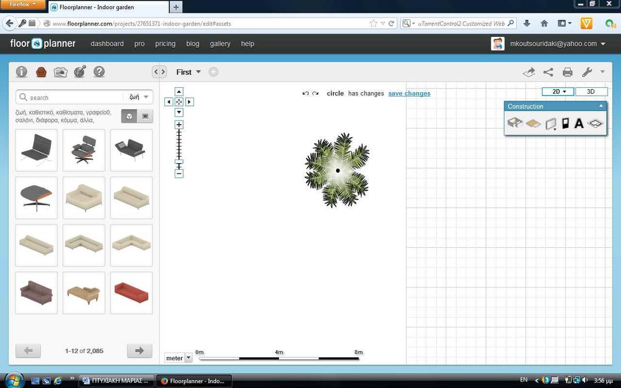The width and height of the screenshot is (621, 388).
Task: Click in the furniture search field
Action: tap(75, 98)
